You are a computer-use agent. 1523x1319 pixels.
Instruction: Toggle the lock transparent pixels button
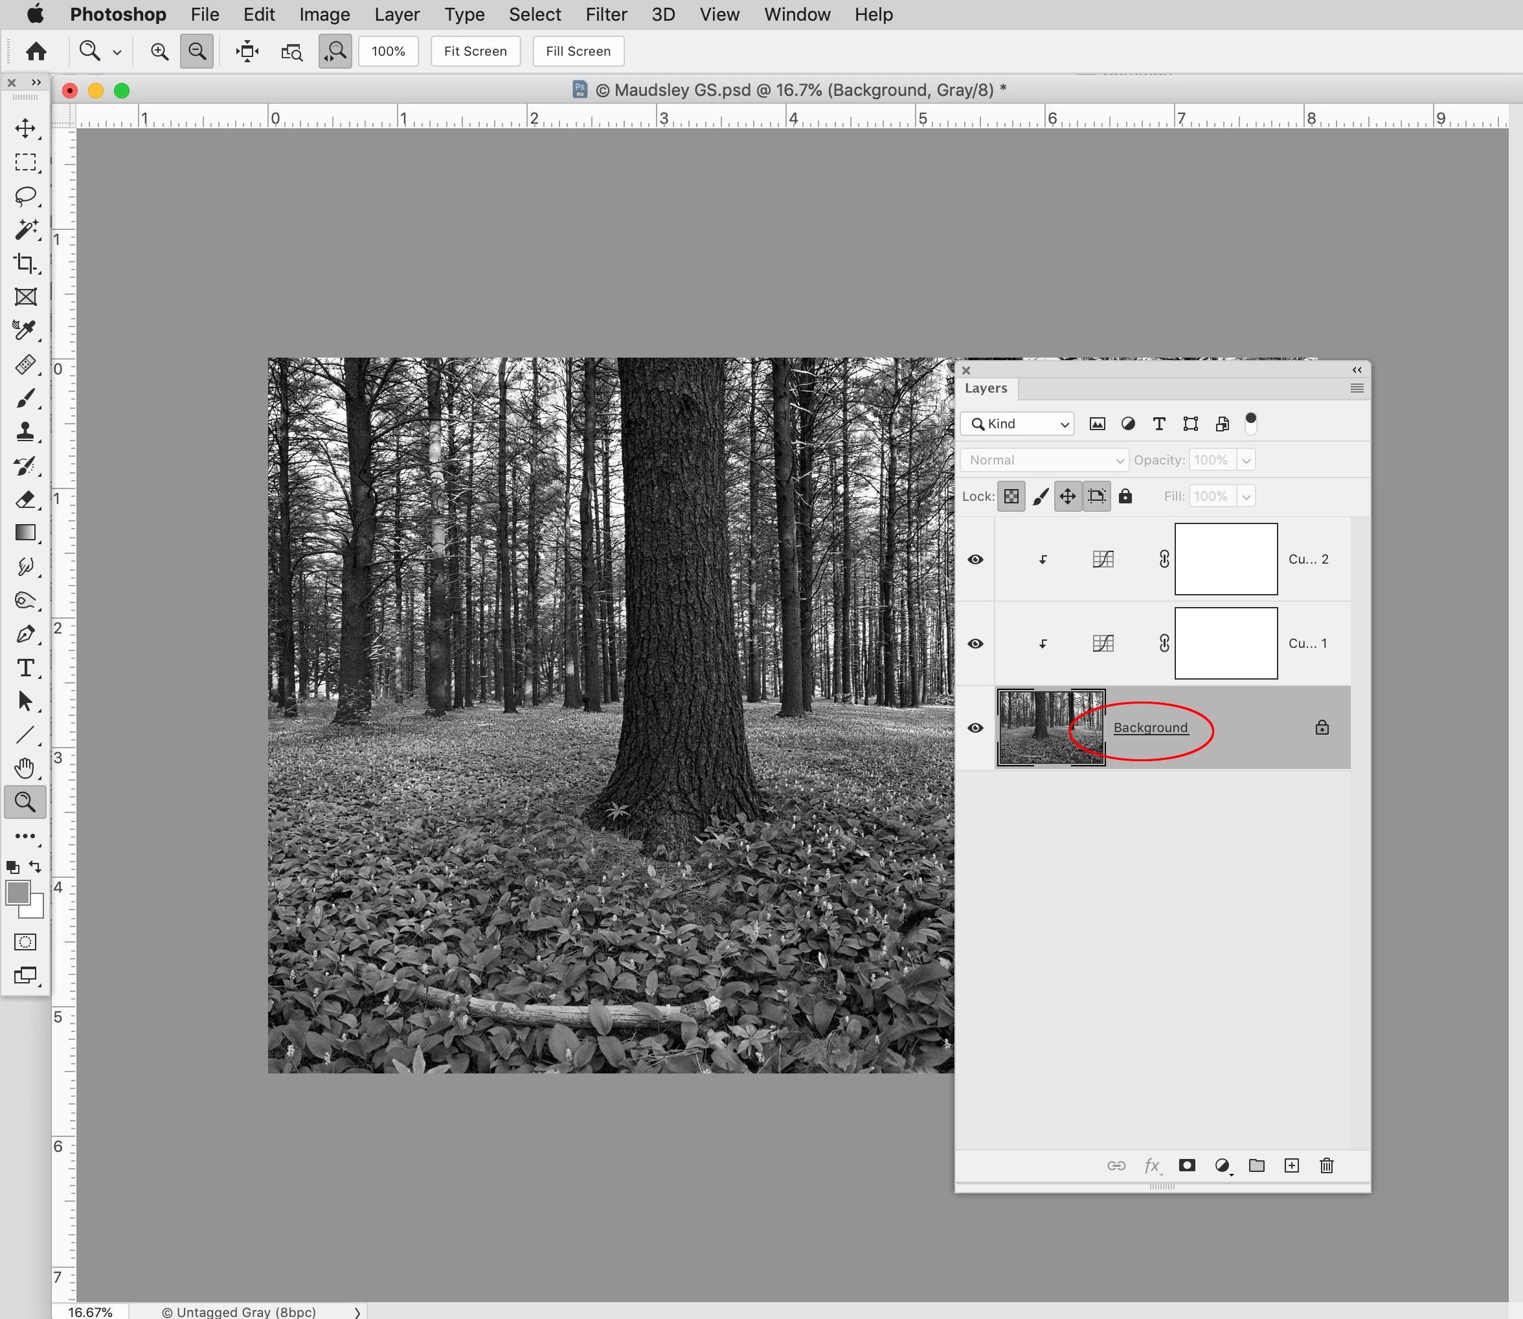click(x=1011, y=496)
